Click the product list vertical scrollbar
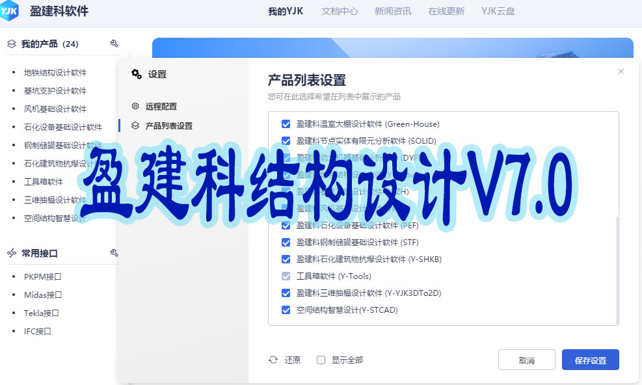 pos(617,271)
